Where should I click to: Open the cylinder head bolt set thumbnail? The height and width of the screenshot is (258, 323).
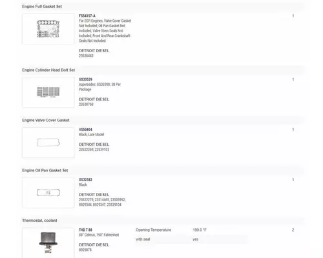(x=48, y=92)
